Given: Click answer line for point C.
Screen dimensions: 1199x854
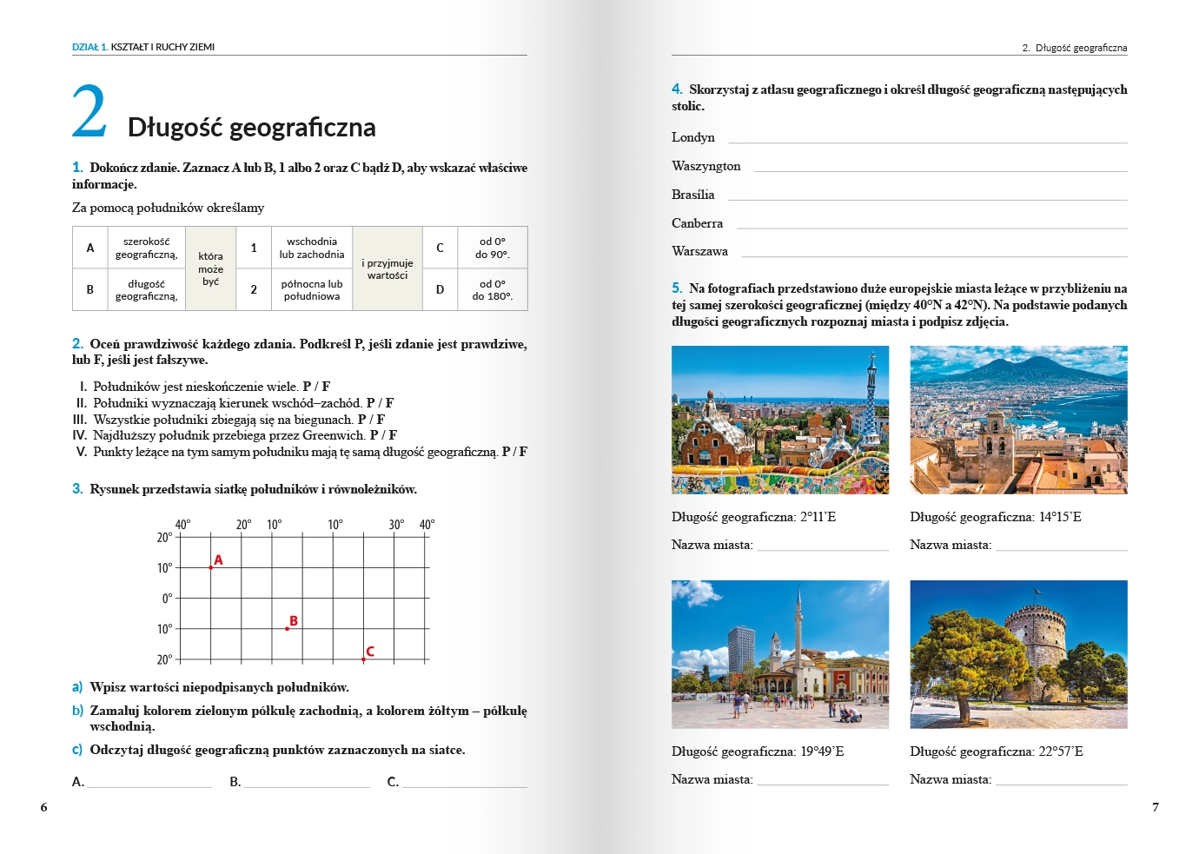Looking at the screenshot, I should 464,785.
